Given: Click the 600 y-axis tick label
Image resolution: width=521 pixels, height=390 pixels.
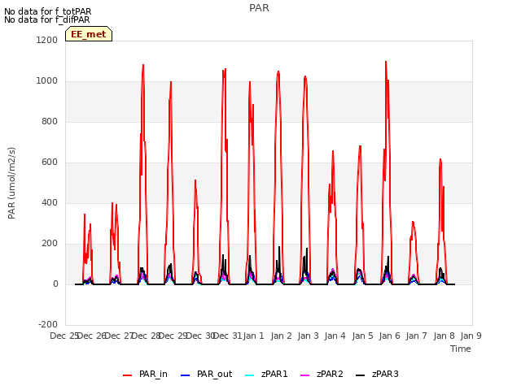Looking at the screenshot, I should point(50,162).
